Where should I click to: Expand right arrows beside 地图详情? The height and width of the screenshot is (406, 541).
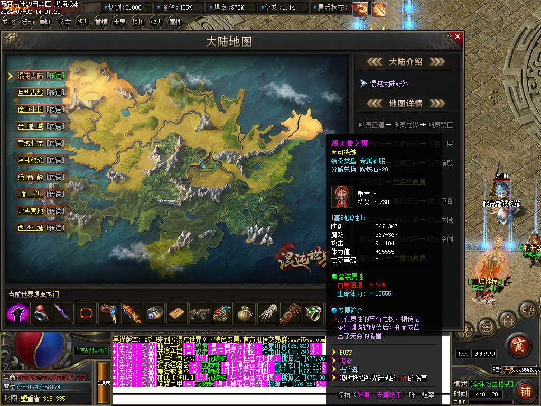coord(437,104)
